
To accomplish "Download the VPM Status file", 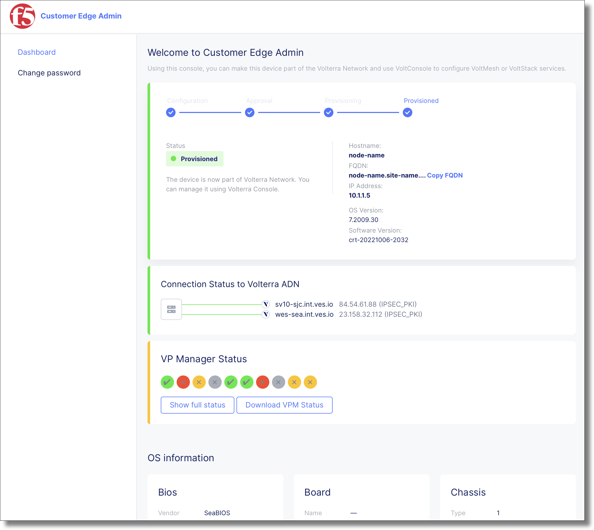I will [284, 405].
